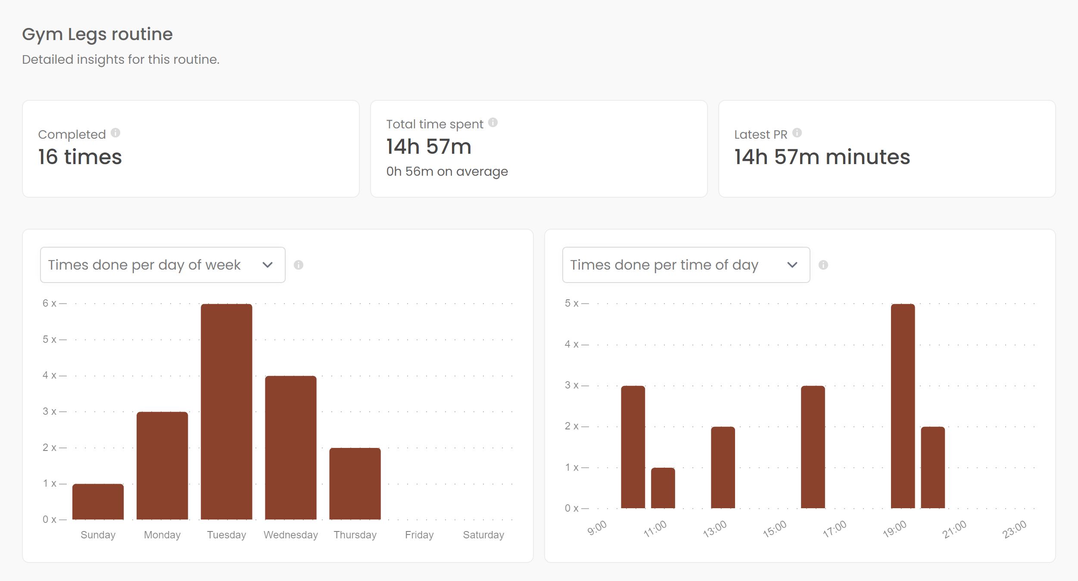Viewport: 1078px width, 581px height.
Task: Click chevron arrow in time of day selector
Action: click(792, 265)
